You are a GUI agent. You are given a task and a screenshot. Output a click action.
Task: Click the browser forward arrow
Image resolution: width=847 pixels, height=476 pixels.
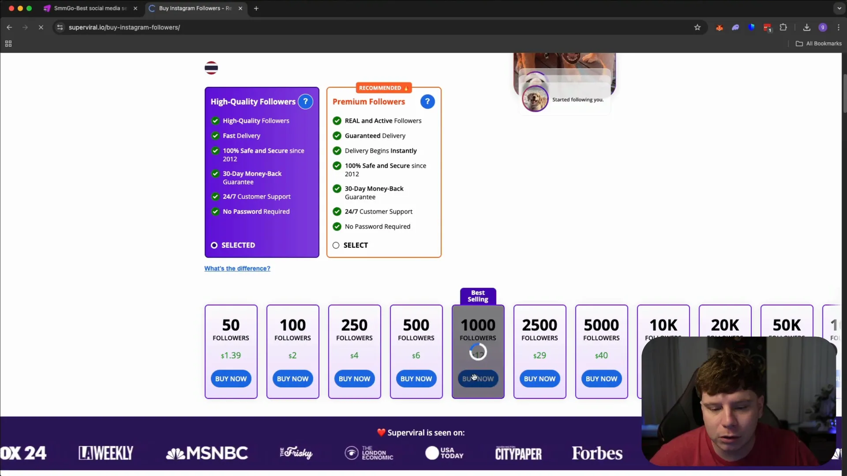coord(25,27)
